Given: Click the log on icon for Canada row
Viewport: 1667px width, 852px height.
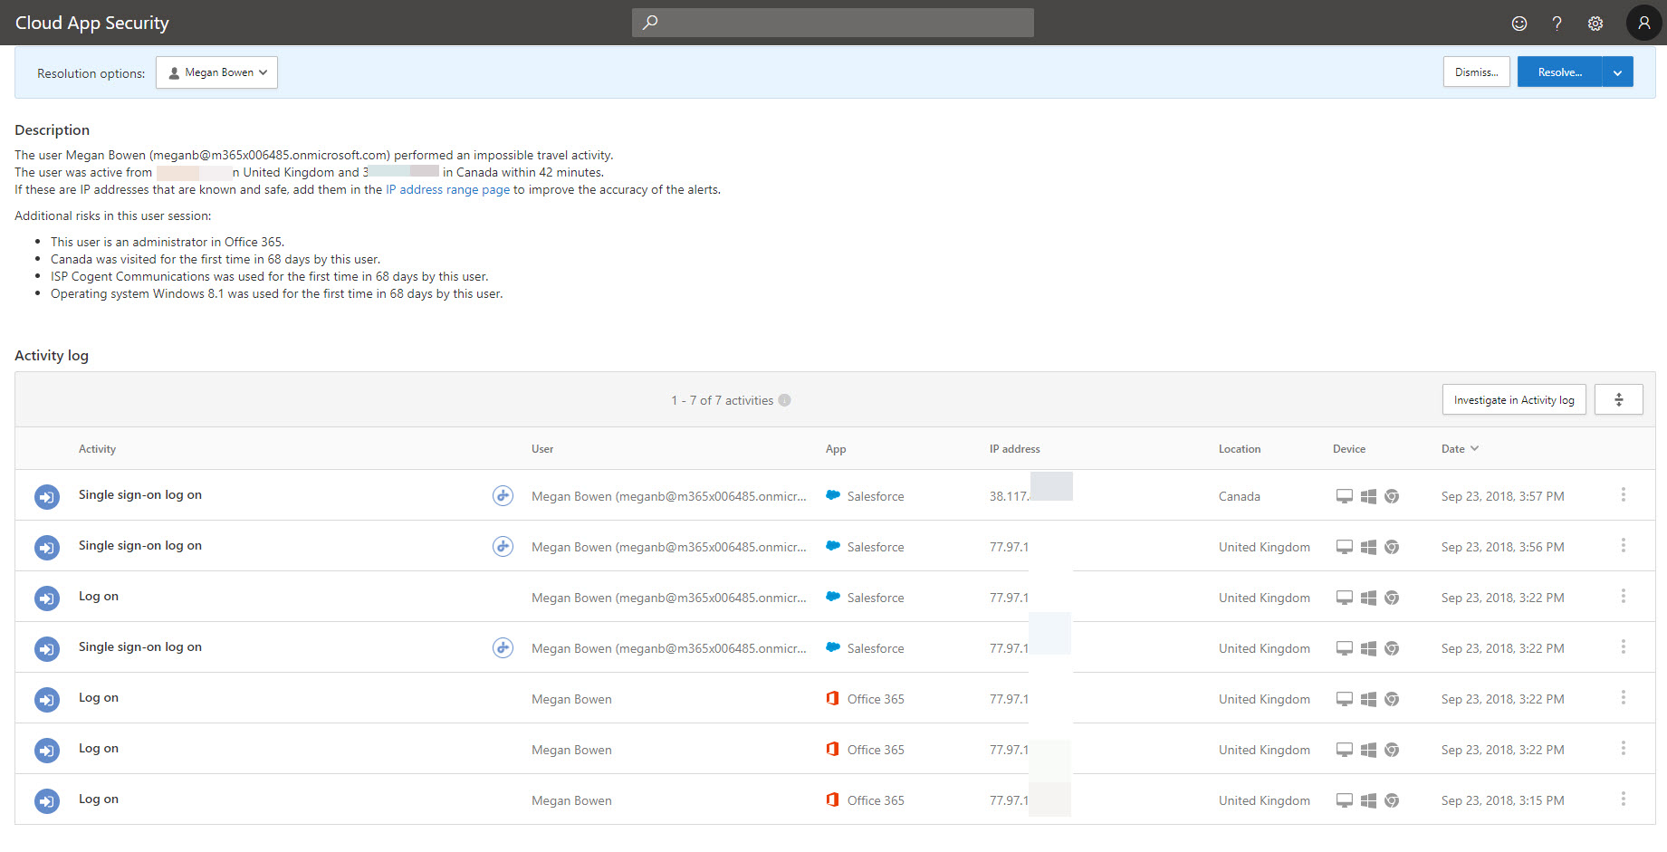Looking at the screenshot, I should (x=47, y=496).
